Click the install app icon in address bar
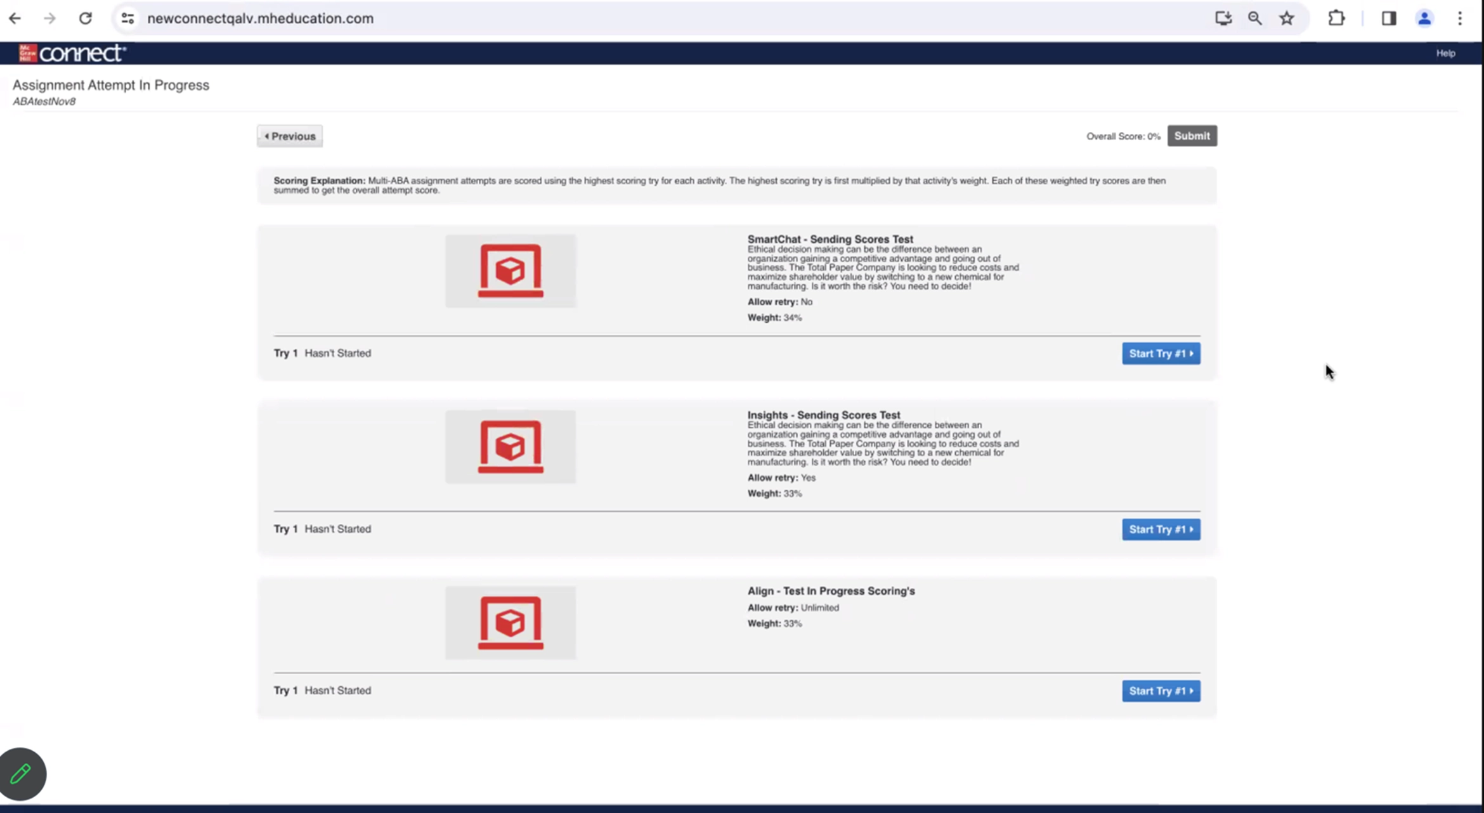Screen dimensions: 1484x813 coord(1223,18)
